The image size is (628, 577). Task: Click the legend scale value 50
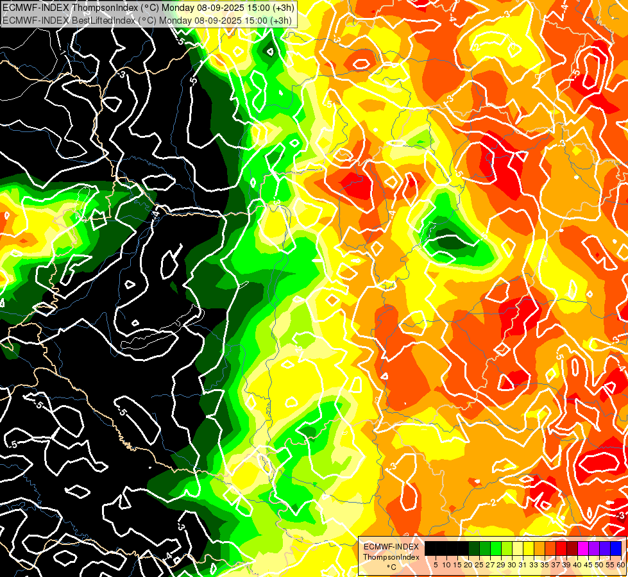pyautogui.click(x=598, y=565)
